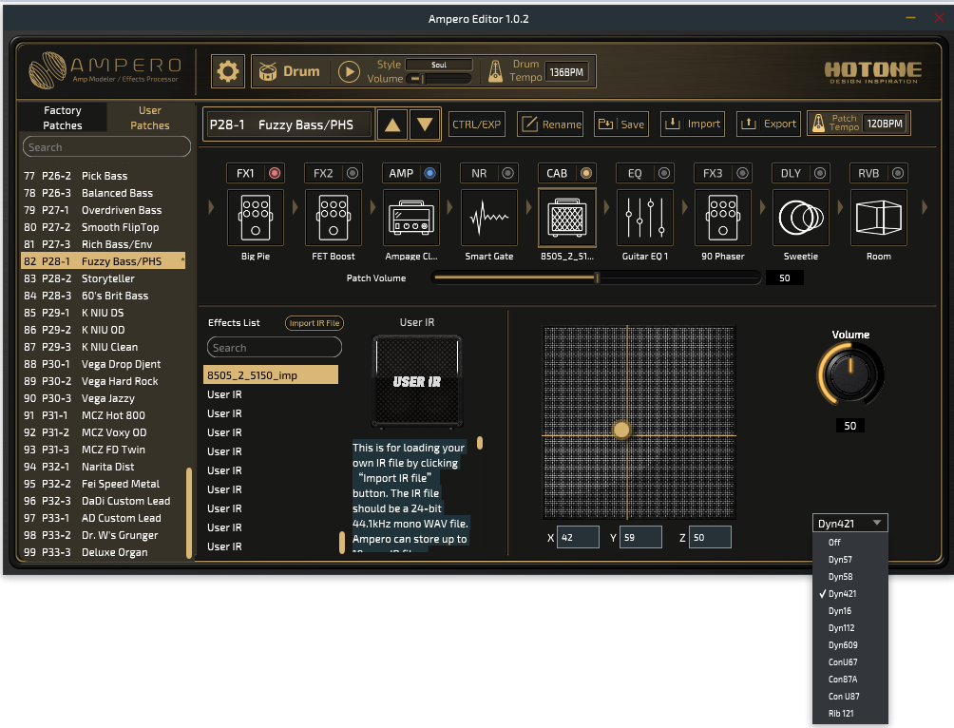Toggle the FX1 module on/off
Viewport: 954px width, 728px height.
275,174
